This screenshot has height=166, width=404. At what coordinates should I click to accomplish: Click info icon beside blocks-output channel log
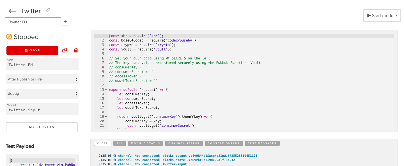point(115,155)
